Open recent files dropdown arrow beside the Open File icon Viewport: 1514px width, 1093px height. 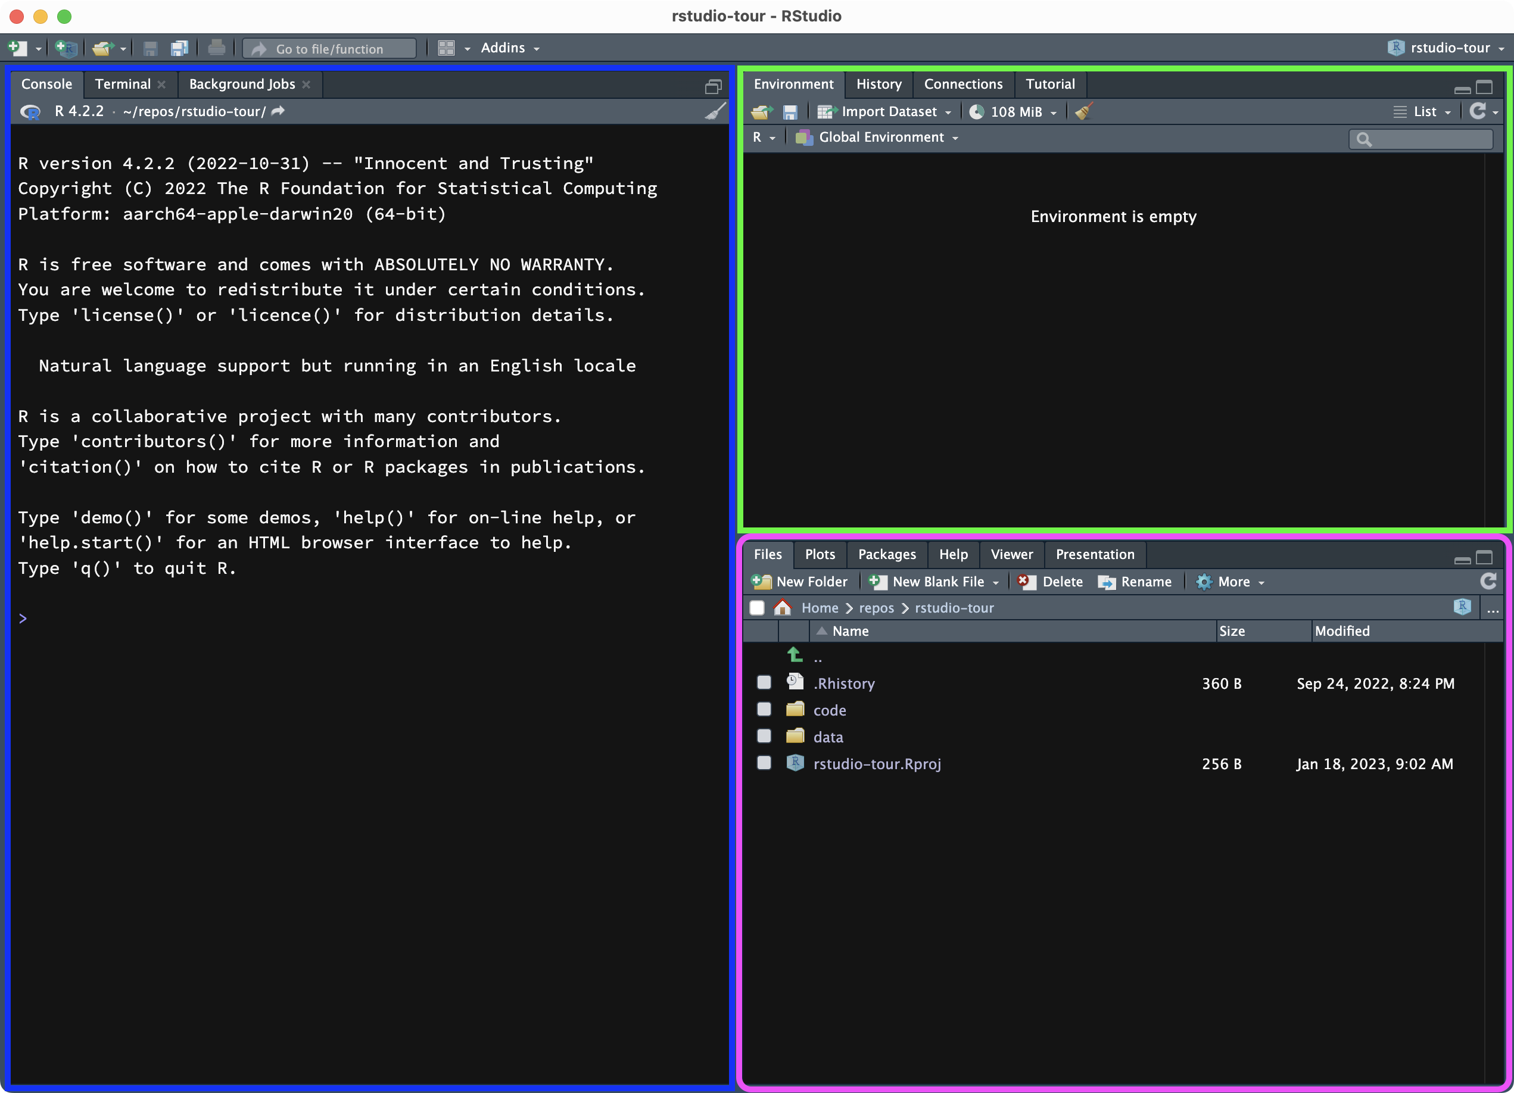pyautogui.click(x=123, y=49)
